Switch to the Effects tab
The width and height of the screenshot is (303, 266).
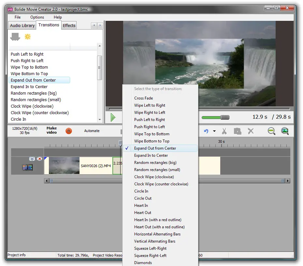pos(69,26)
